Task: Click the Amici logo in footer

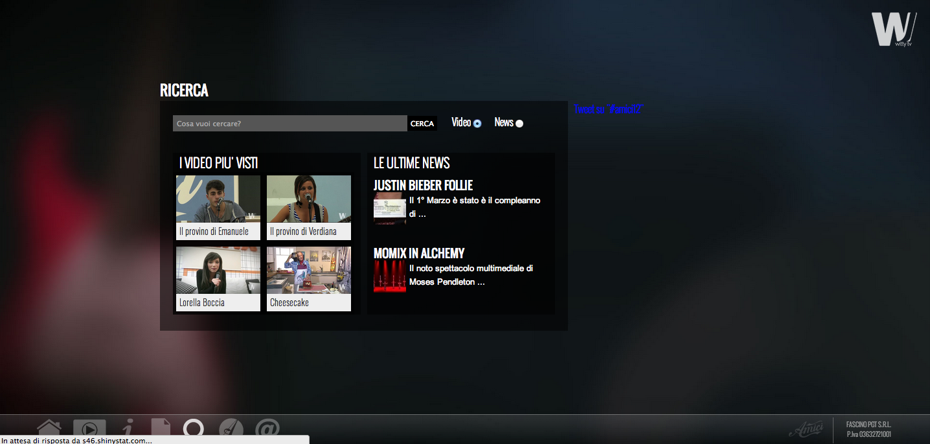Action: (x=806, y=428)
